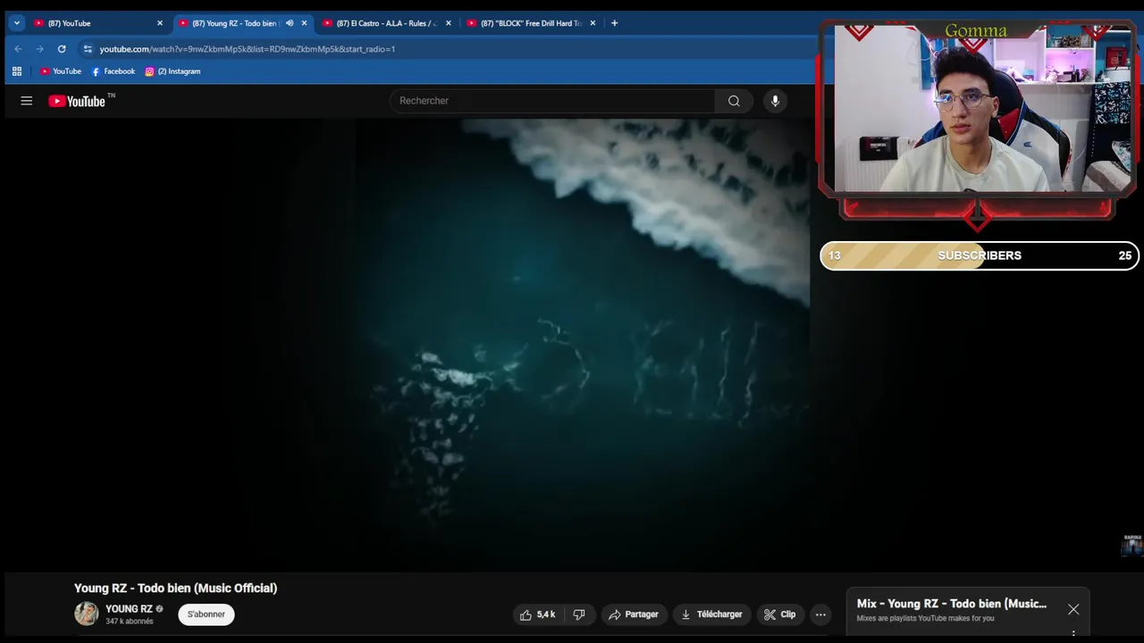Reload the page with the refresh icon

click(x=62, y=49)
